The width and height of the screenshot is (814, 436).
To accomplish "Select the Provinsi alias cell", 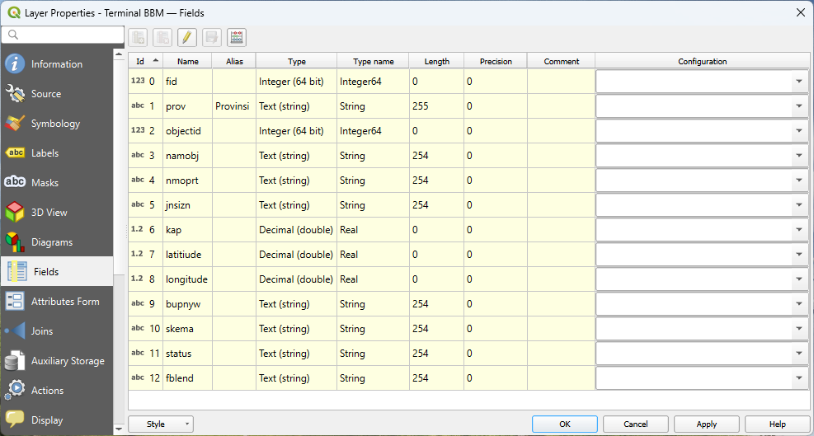I will 233,106.
